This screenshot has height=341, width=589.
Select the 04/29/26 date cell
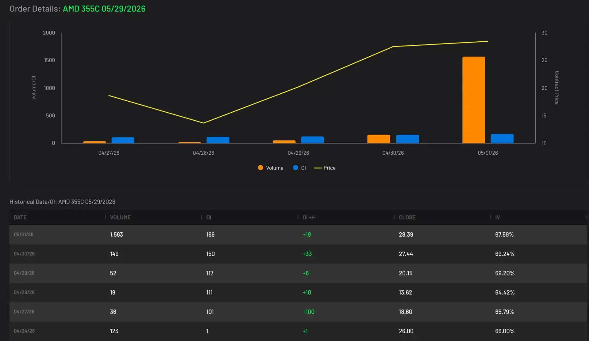click(x=24, y=273)
